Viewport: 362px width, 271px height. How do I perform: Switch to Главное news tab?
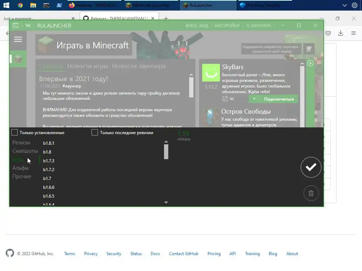point(51,66)
